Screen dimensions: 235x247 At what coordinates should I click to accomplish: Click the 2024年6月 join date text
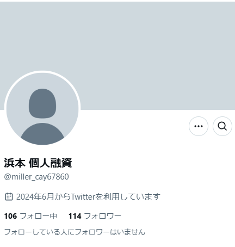[x=35, y=196]
